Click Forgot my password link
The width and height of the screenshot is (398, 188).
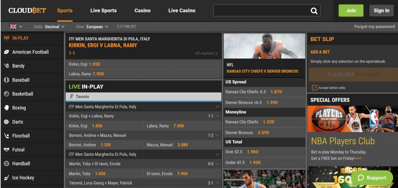(374, 26)
